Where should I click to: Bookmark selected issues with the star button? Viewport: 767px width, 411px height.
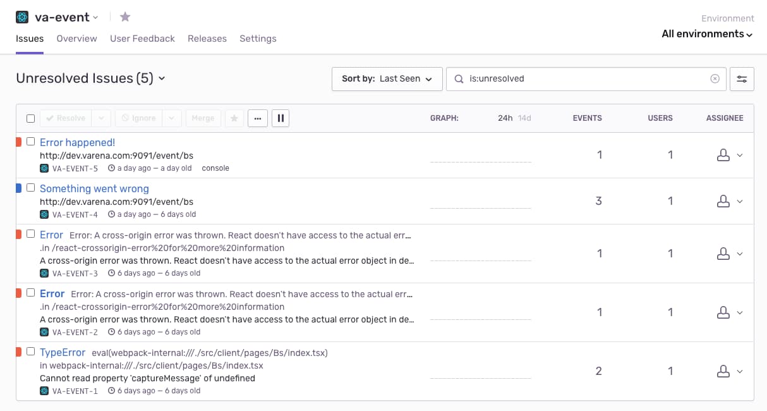tap(234, 118)
